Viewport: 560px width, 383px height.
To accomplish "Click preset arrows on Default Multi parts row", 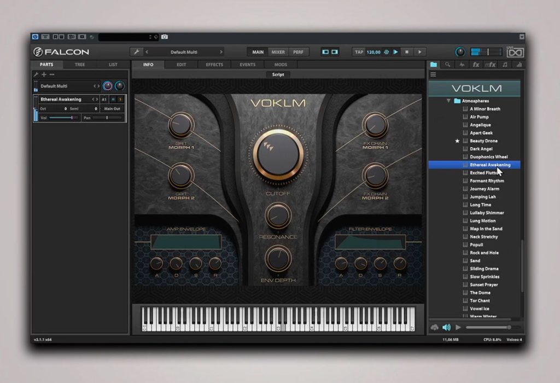I will coord(96,86).
